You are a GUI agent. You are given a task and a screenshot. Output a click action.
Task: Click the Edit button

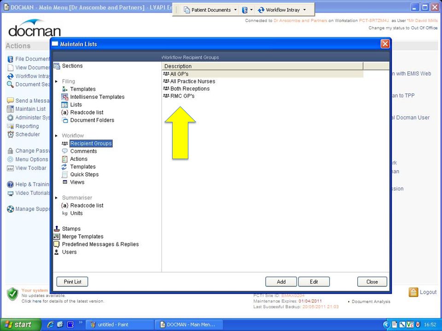(x=314, y=282)
